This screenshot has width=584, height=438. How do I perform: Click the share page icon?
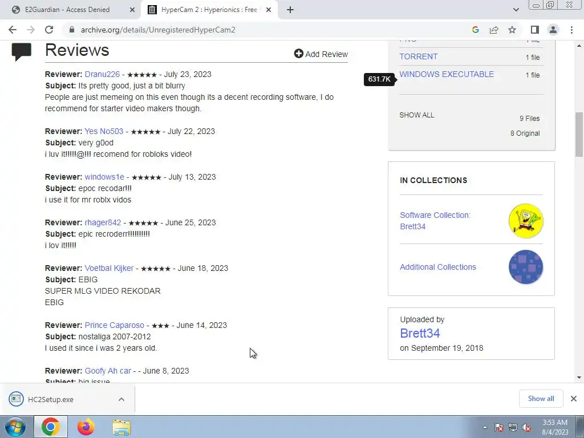pos(494,30)
